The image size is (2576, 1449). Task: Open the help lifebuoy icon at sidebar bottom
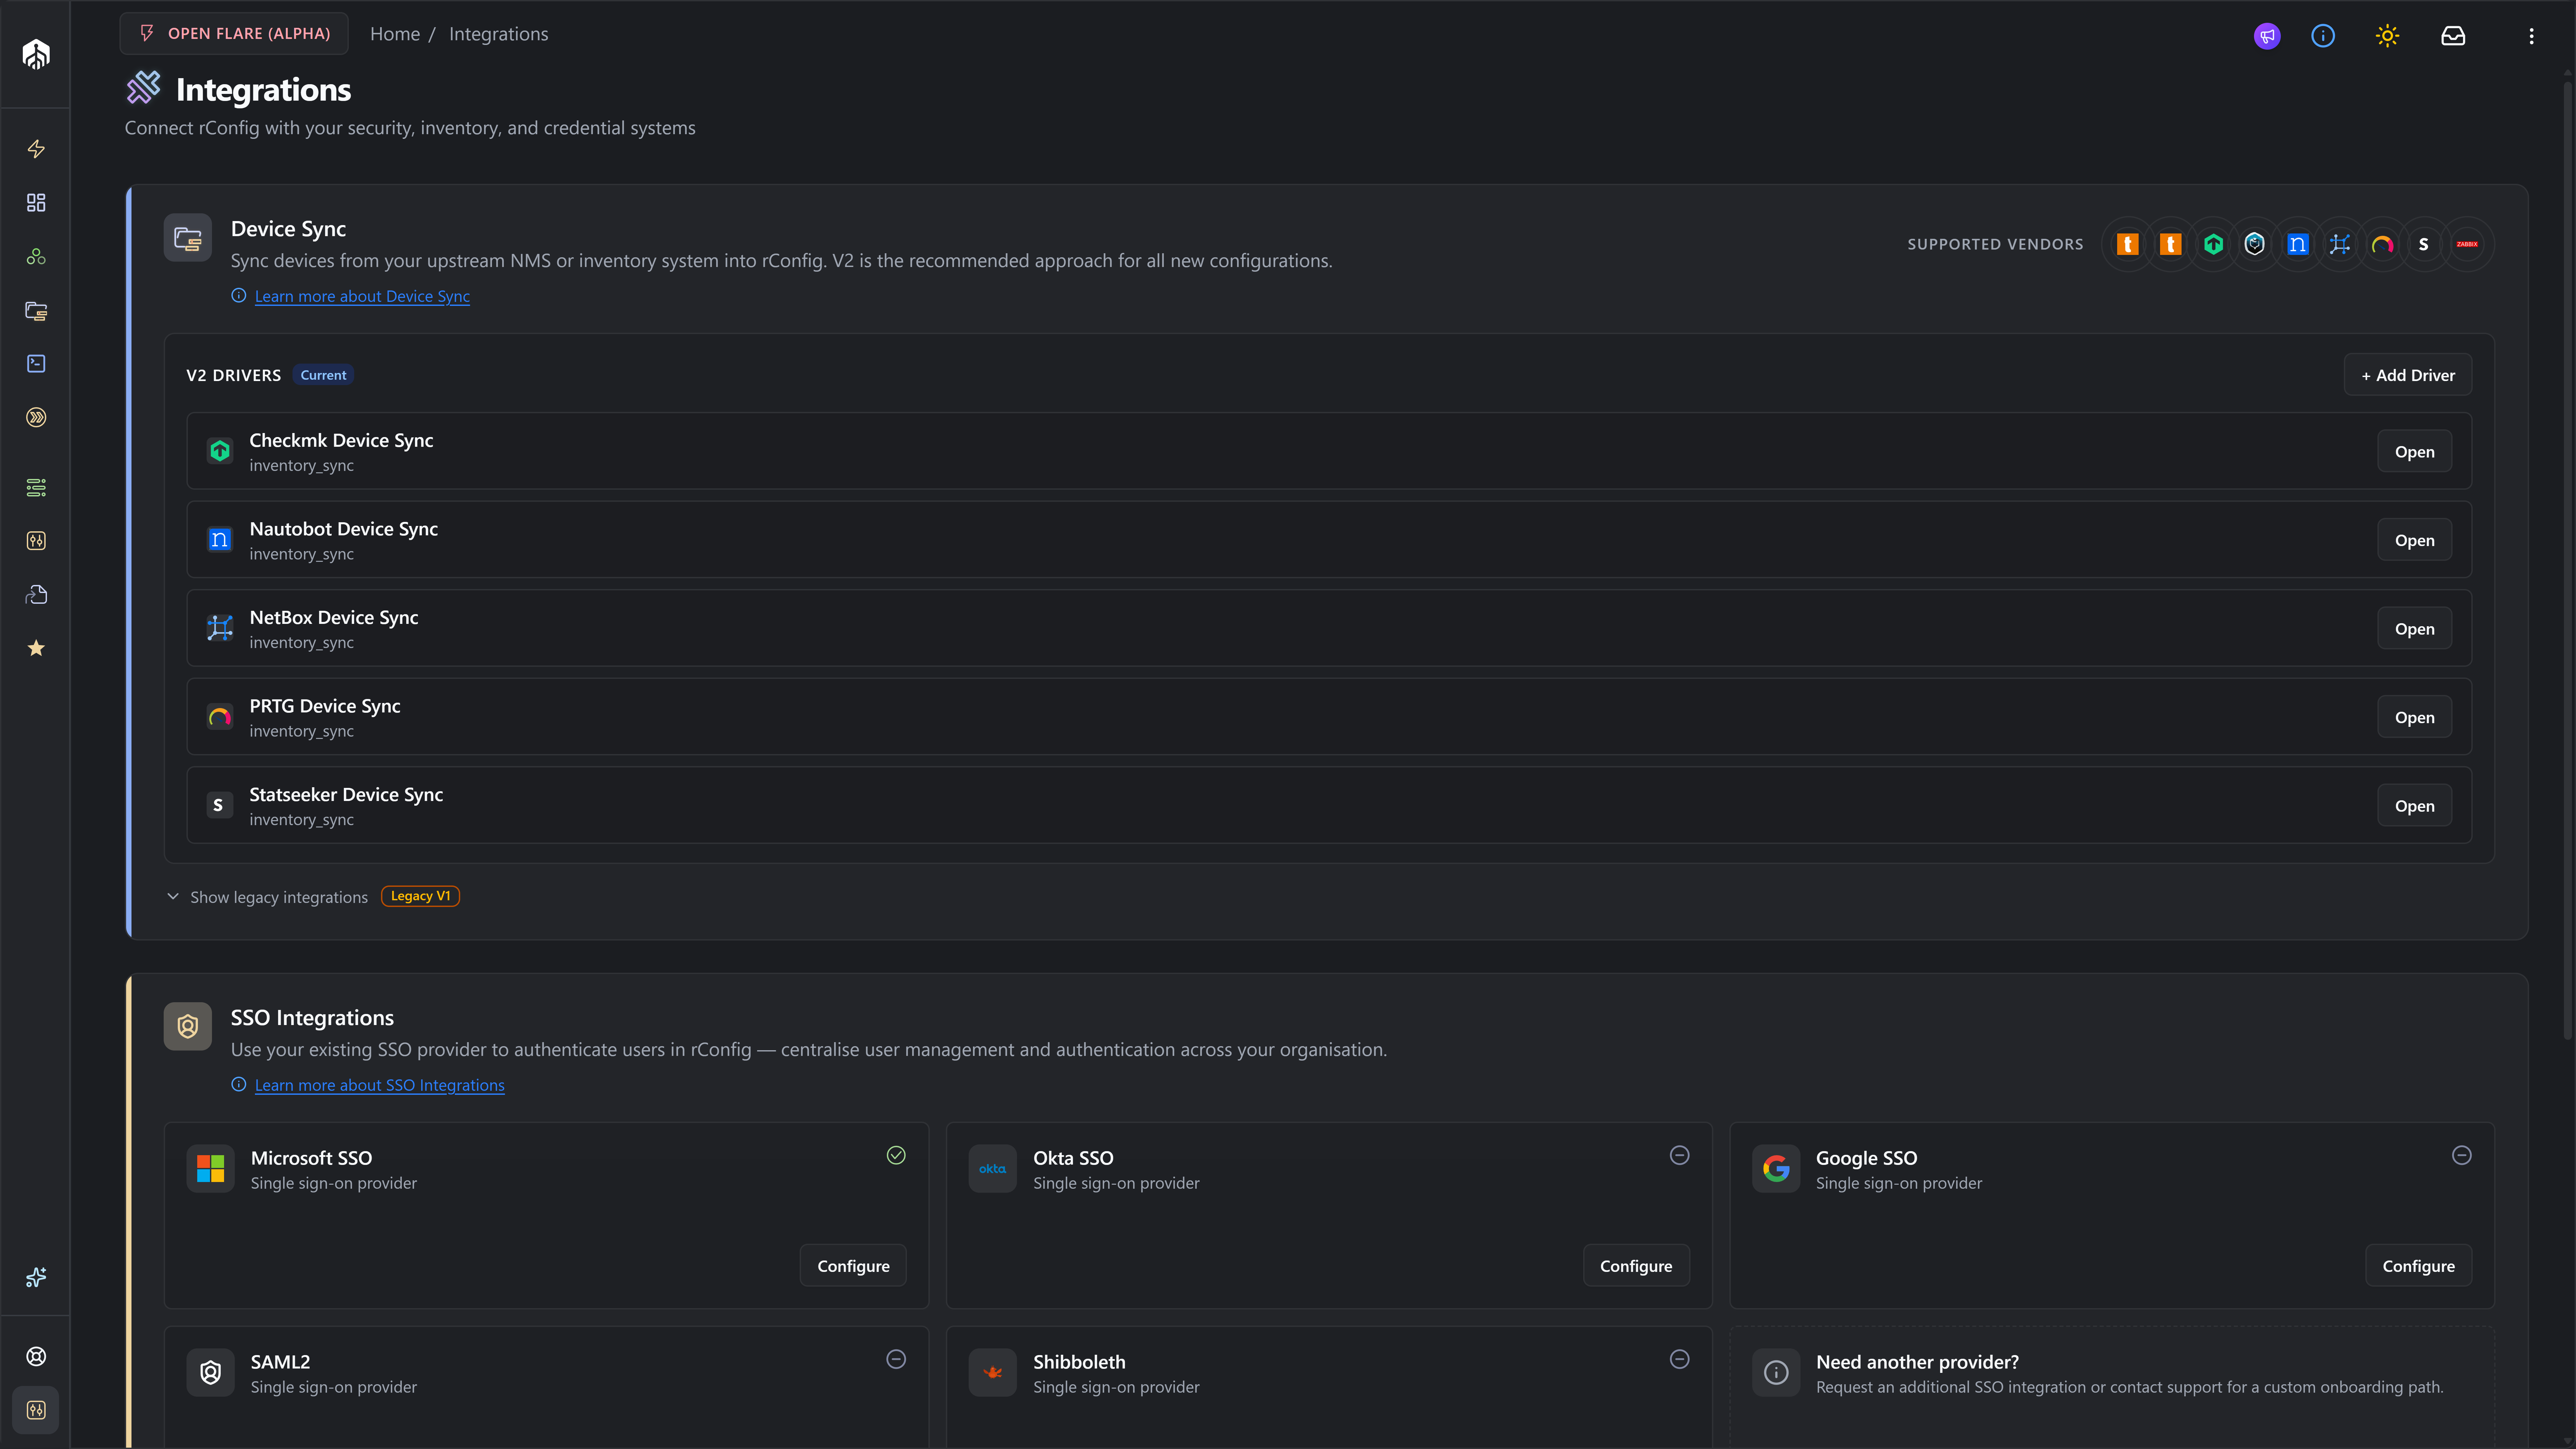36,1356
